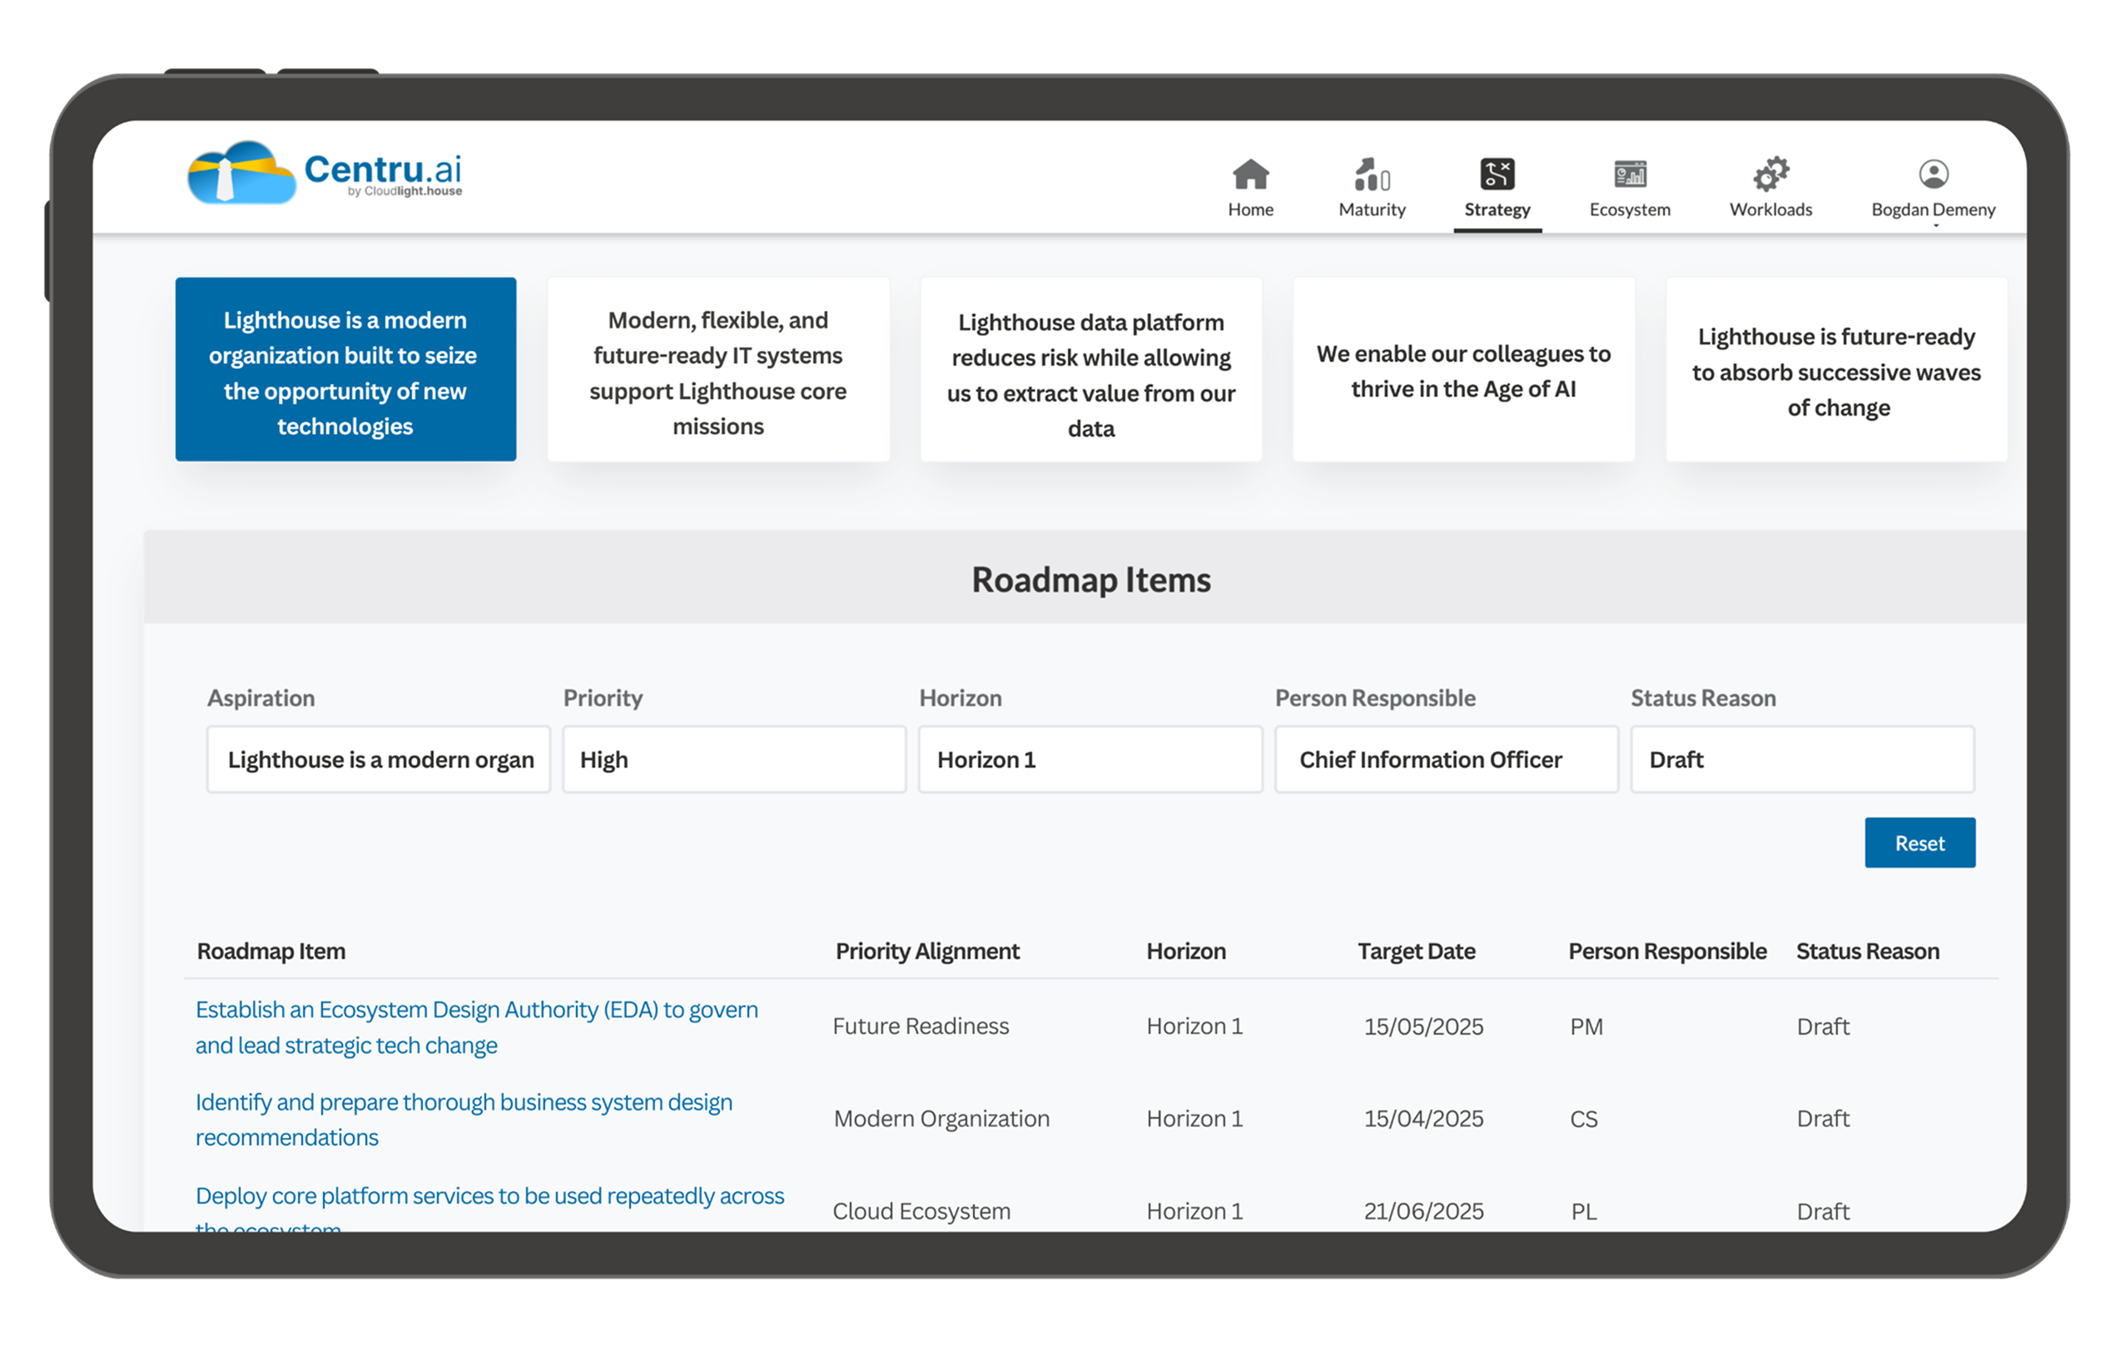The image size is (2115, 1350).
Task: Click the Target Date column header
Action: click(1416, 951)
